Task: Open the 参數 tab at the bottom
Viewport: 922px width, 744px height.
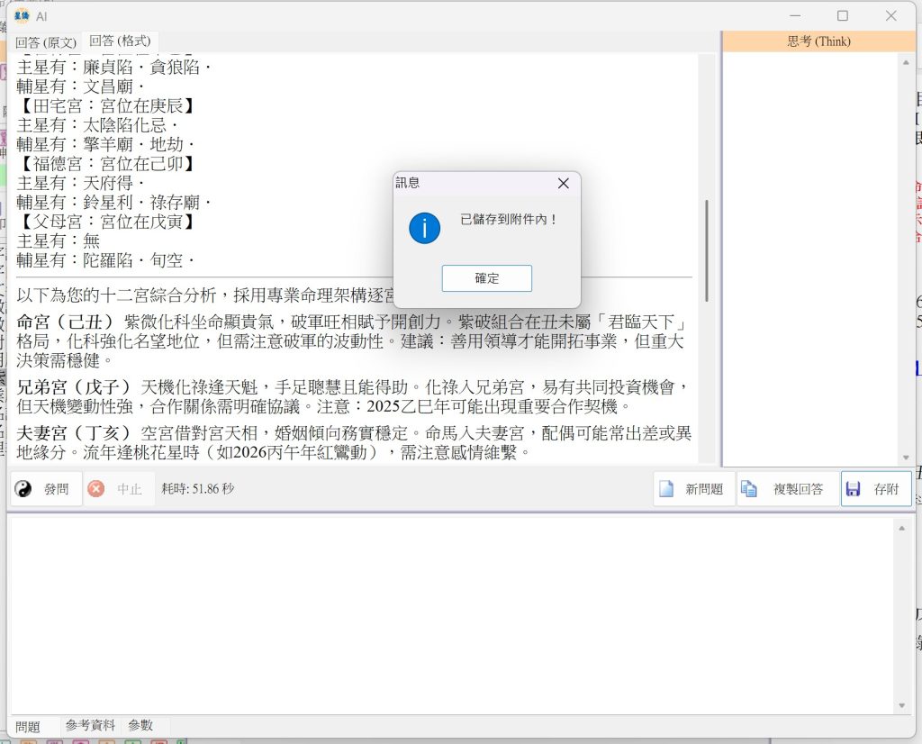Action: [140, 725]
